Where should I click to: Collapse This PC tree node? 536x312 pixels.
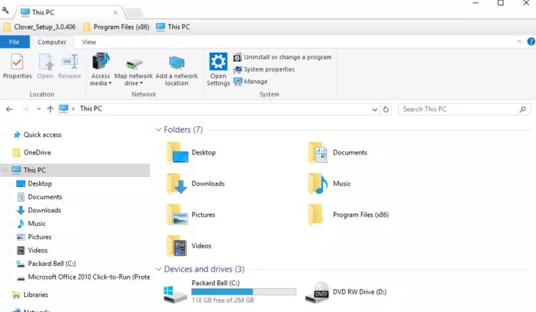pyautogui.click(x=5, y=170)
